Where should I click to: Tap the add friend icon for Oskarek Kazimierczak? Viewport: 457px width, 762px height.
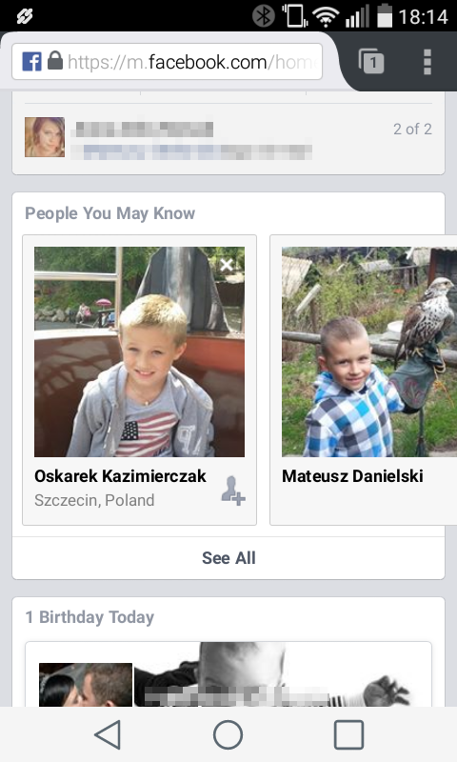(233, 491)
